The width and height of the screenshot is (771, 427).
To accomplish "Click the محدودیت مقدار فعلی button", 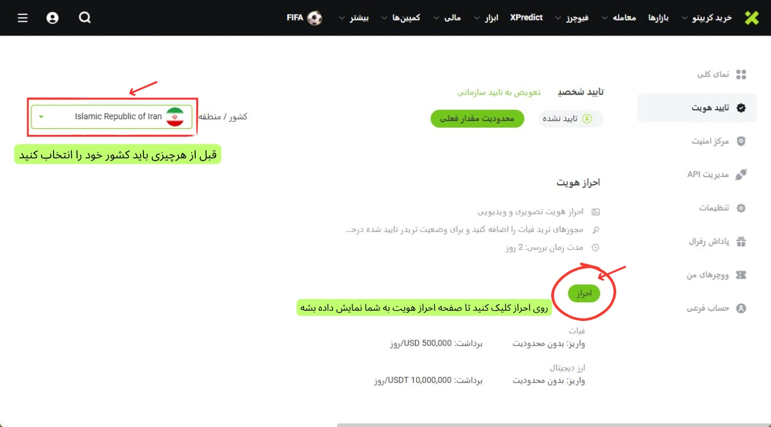I will click(x=477, y=119).
